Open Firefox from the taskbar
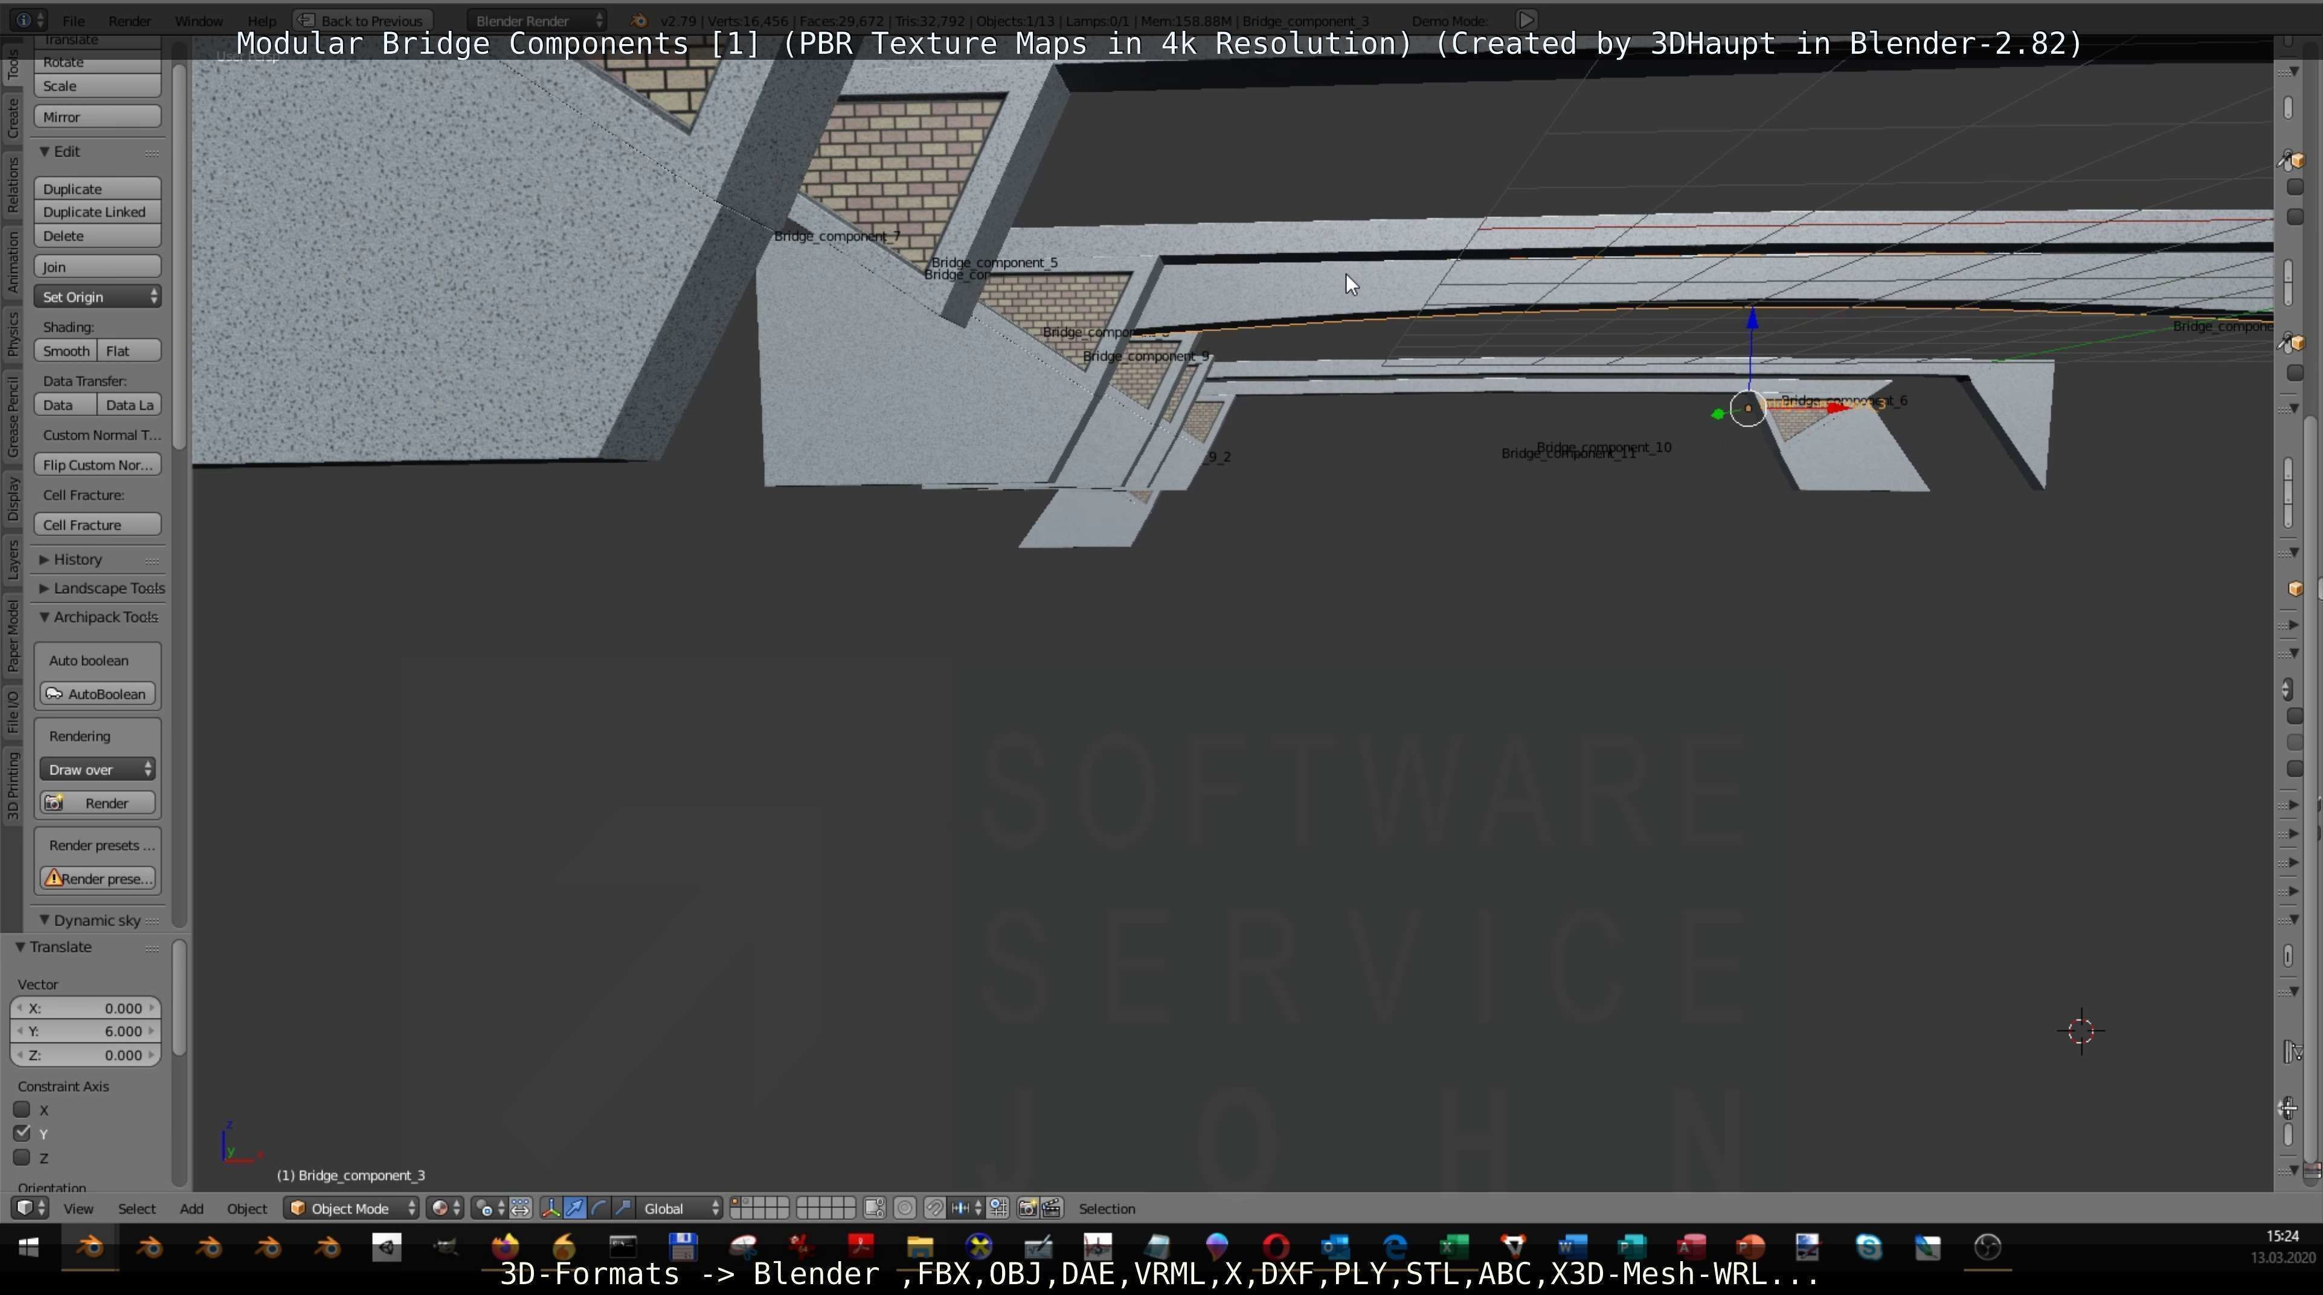The image size is (2323, 1295). 505,1247
